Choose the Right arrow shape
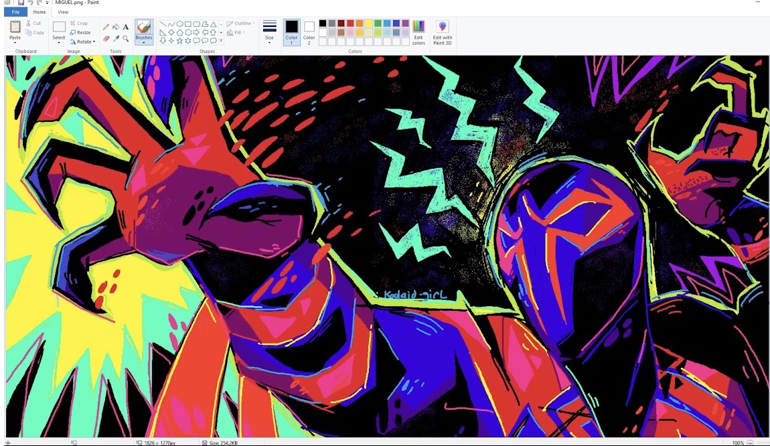The height and width of the screenshot is (446, 770). [196, 32]
